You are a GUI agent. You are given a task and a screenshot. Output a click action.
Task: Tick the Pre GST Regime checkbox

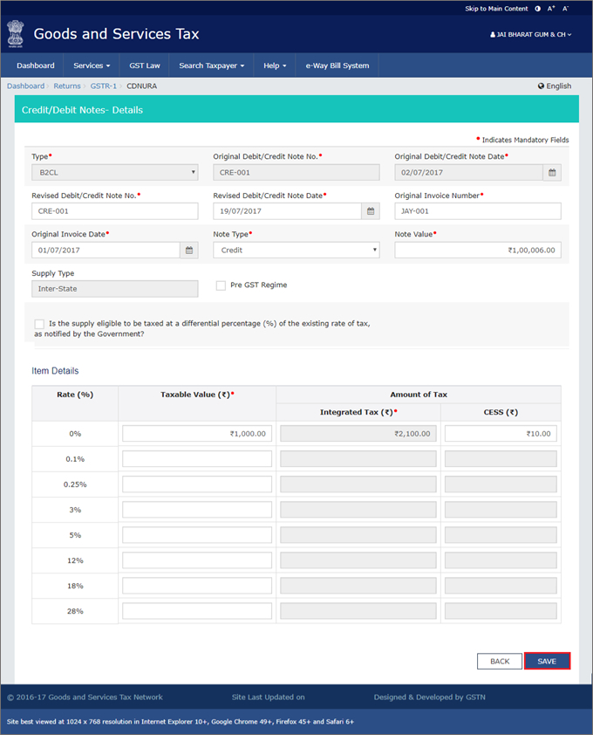pos(221,285)
